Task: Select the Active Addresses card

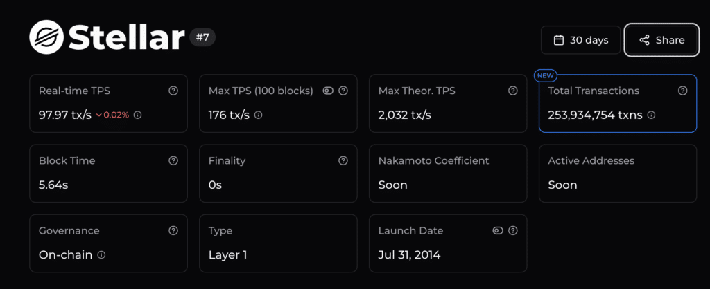Action: point(617,173)
